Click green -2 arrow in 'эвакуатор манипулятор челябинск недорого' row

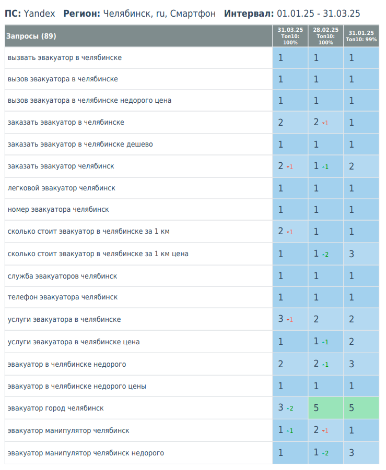tap(325, 453)
